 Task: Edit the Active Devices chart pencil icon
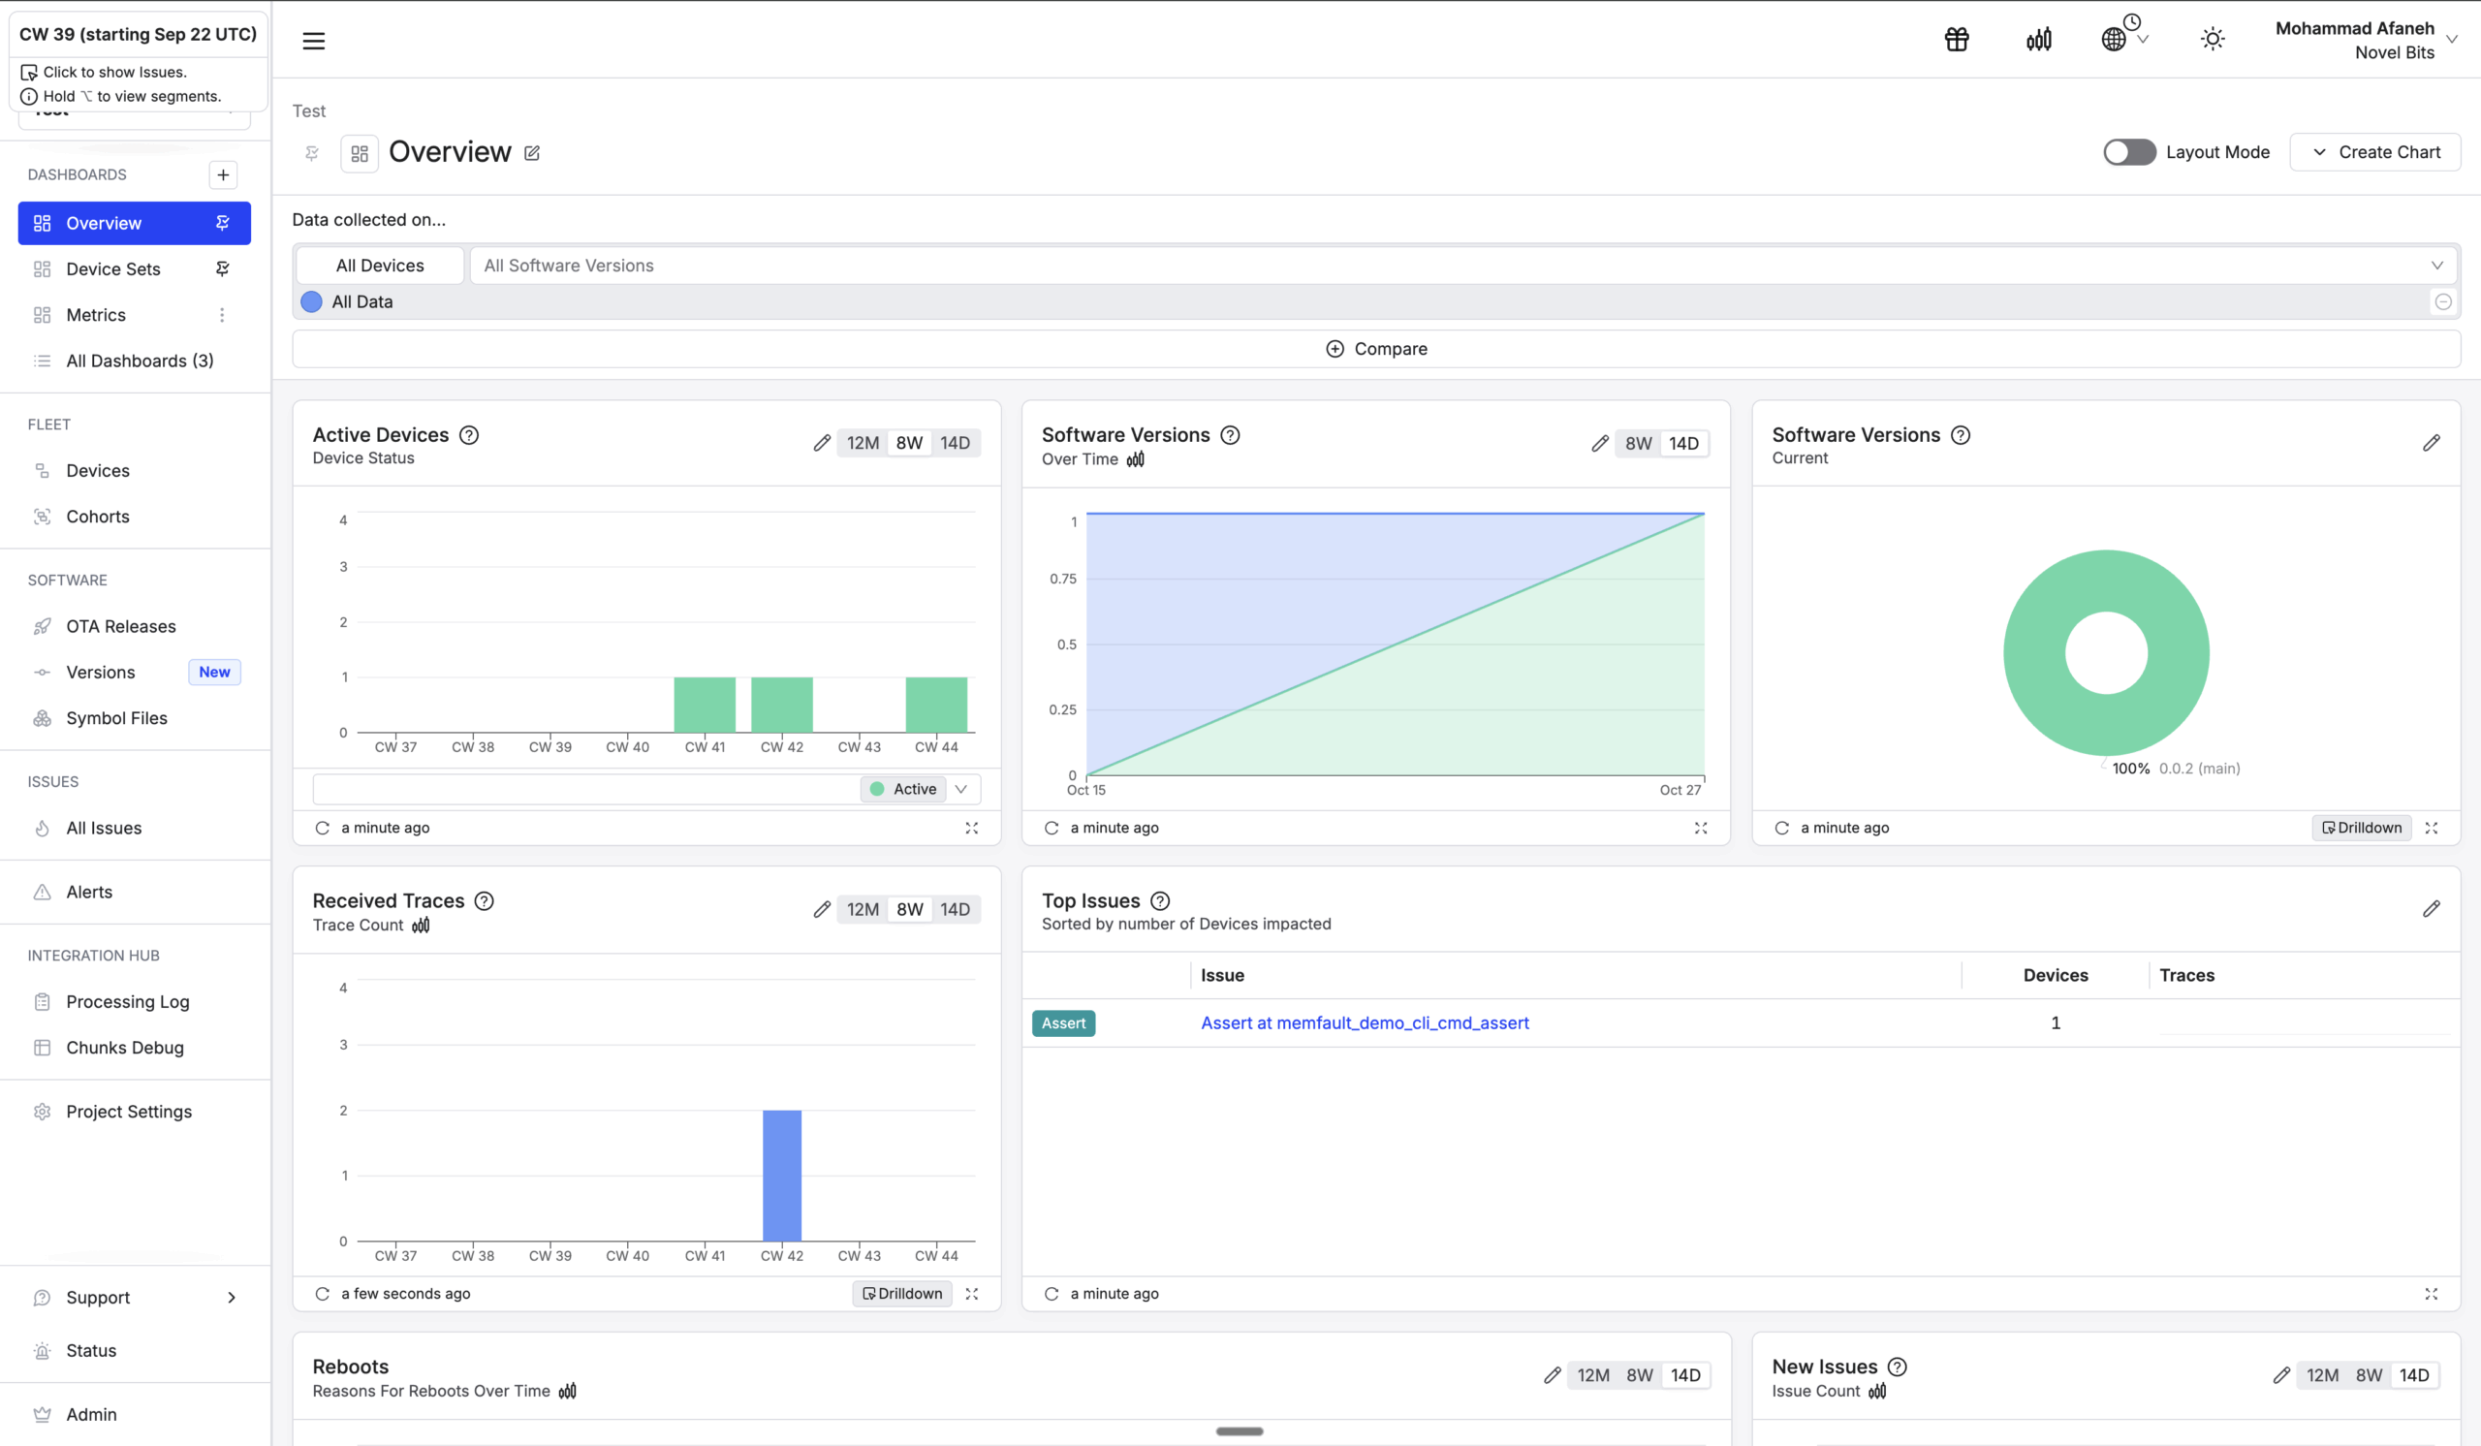821,443
